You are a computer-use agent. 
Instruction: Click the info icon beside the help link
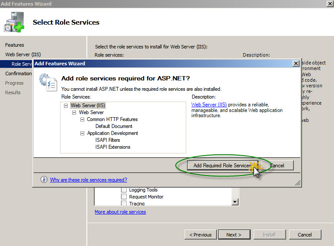44,179
